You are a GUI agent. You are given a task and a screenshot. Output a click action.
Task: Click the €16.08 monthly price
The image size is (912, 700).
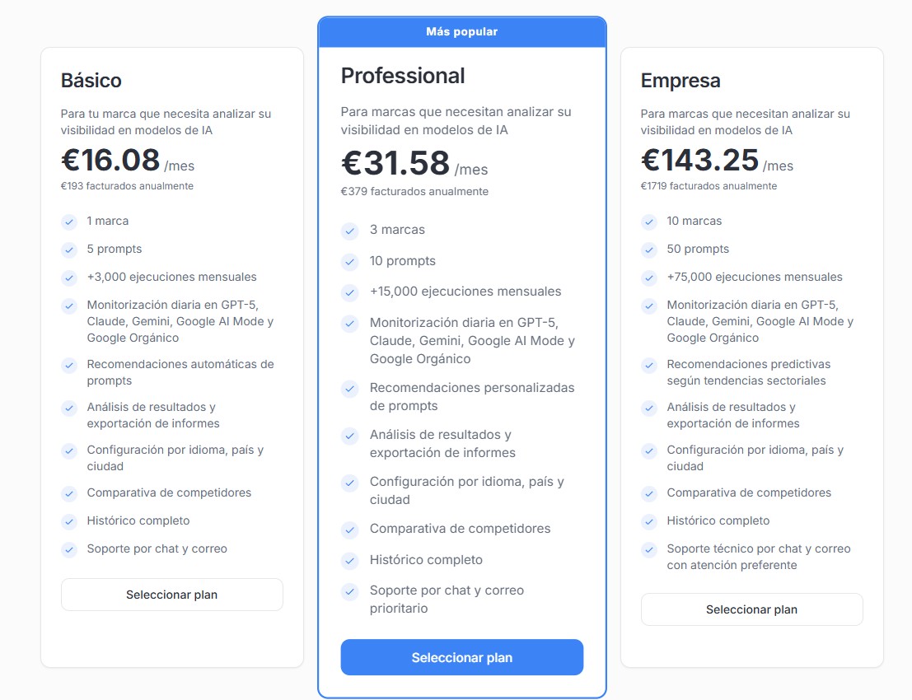pos(110,160)
